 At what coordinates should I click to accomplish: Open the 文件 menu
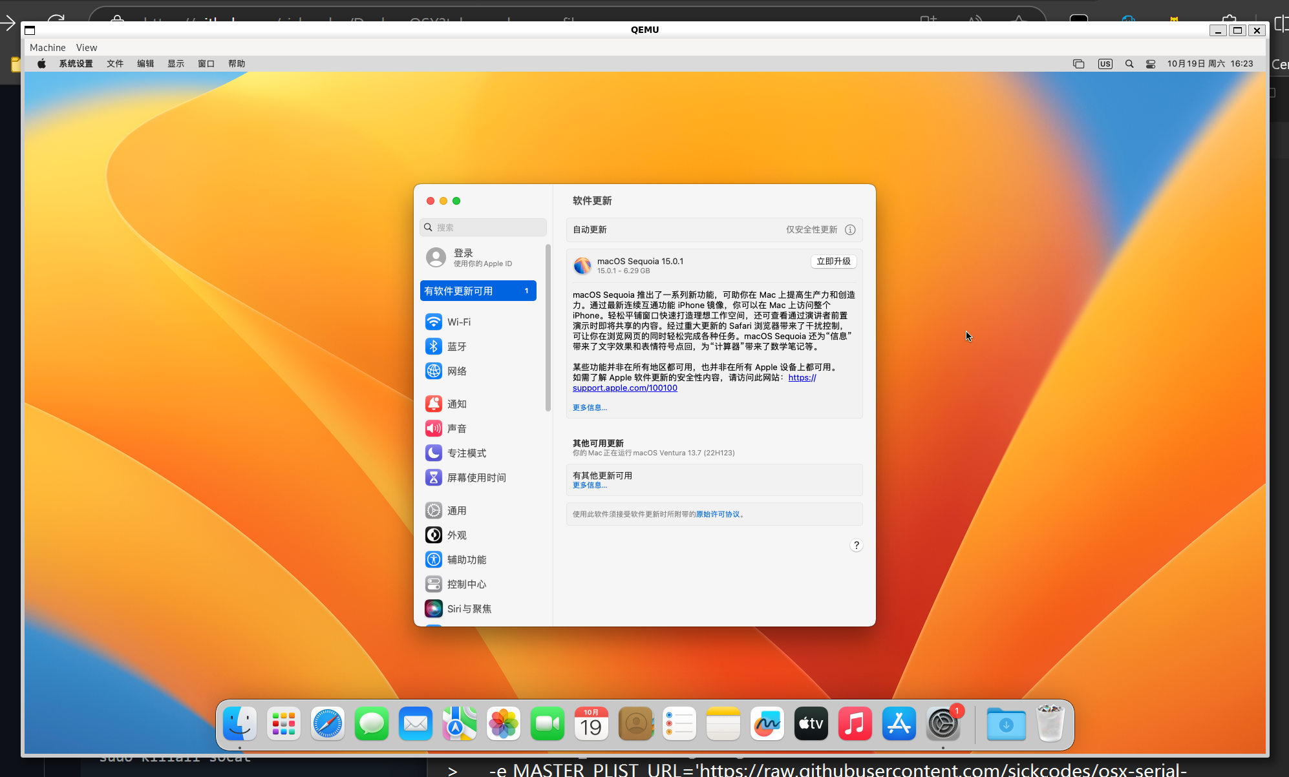(x=115, y=64)
